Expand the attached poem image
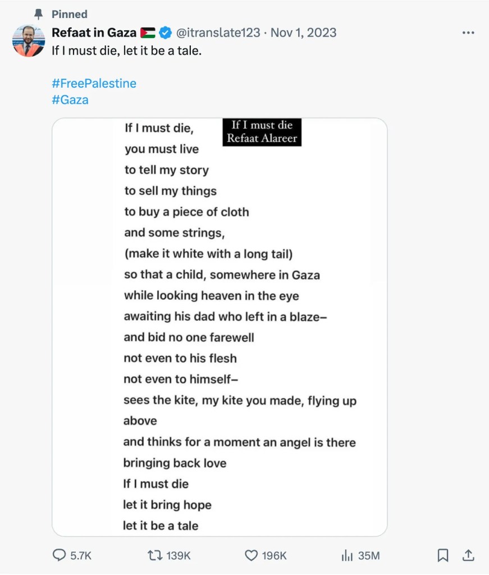This screenshot has width=489, height=575. [x=220, y=327]
